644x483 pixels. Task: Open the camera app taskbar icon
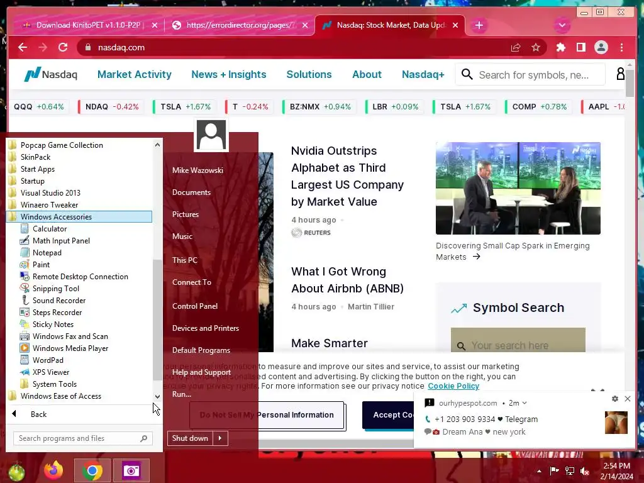pyautogui.click(x=131, y=470)
